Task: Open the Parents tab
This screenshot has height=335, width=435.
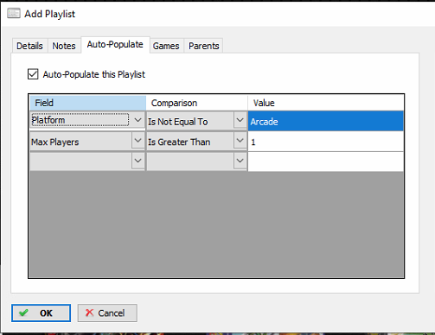Action: (204, 46)
